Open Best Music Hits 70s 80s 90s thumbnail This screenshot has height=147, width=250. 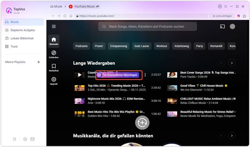point(80,114)
